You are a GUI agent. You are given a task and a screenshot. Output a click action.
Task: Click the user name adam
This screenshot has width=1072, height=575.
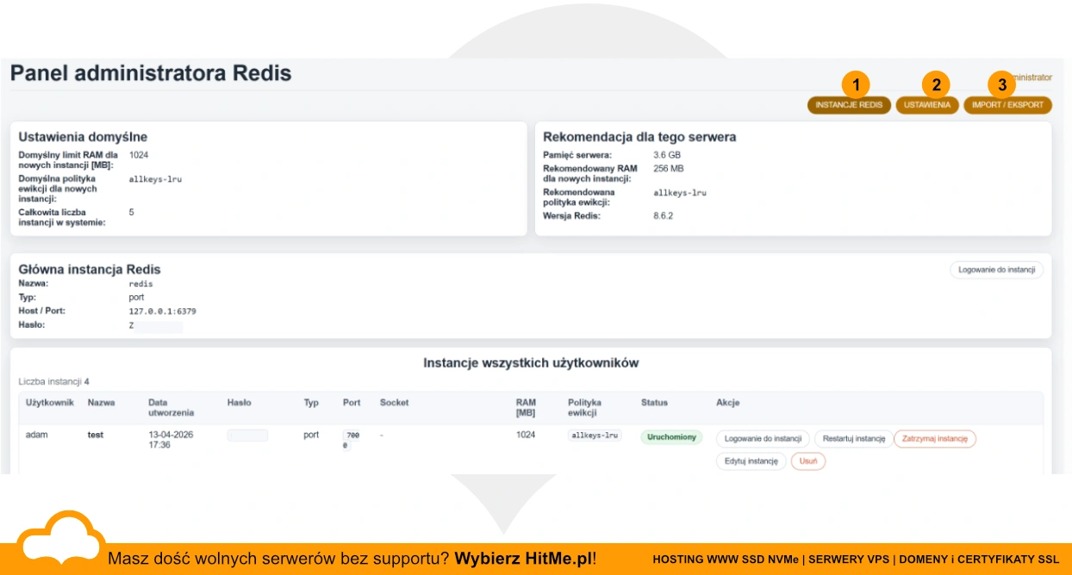coord(37,435)
